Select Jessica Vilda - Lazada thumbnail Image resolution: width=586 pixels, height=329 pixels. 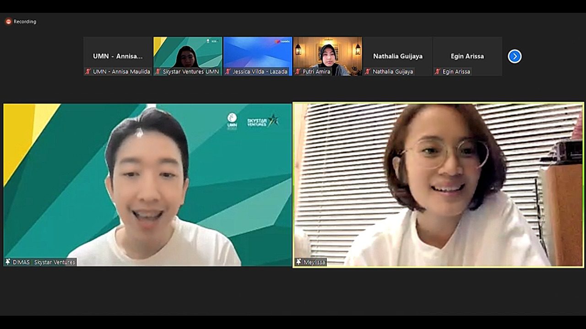point(258,53)
